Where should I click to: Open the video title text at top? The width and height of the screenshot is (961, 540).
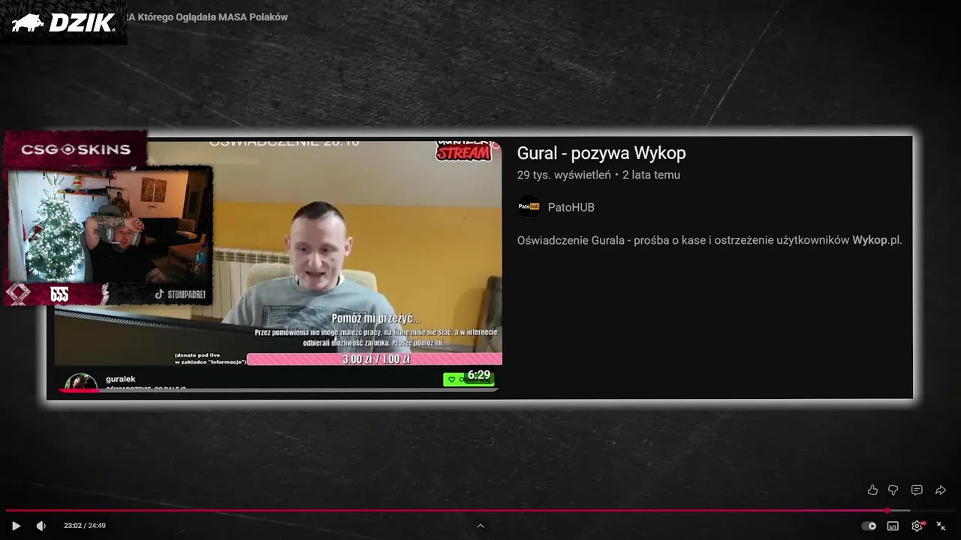click(x=207, y=16)
